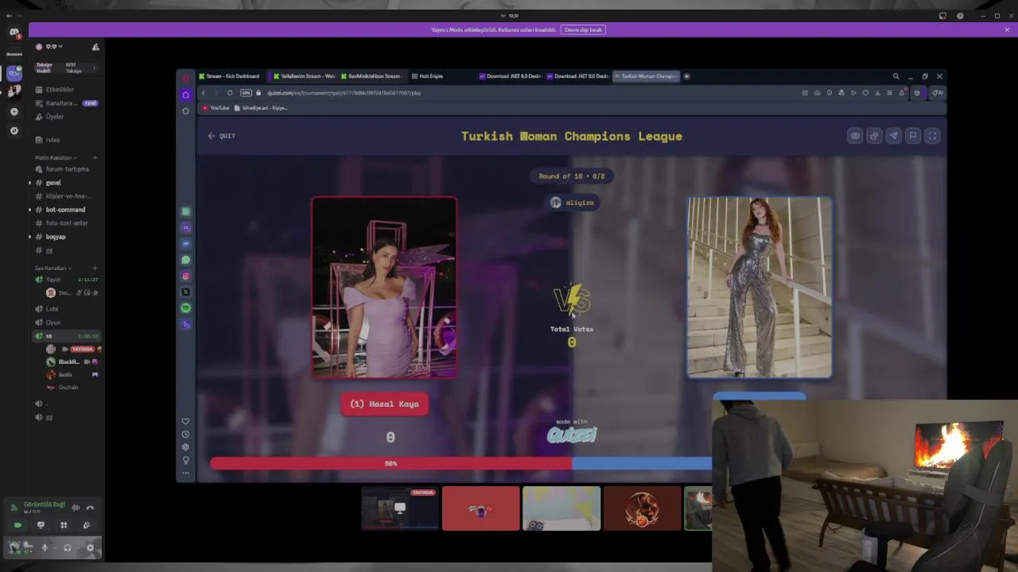Toggle microphone mute in Discord user panel
Image resolution: width=1018 pixels, height=572 pixels.
[x=45, y=547]
